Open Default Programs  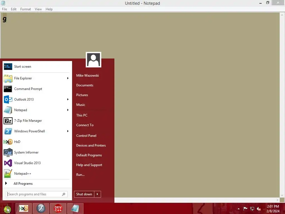(x=89, y=155)
